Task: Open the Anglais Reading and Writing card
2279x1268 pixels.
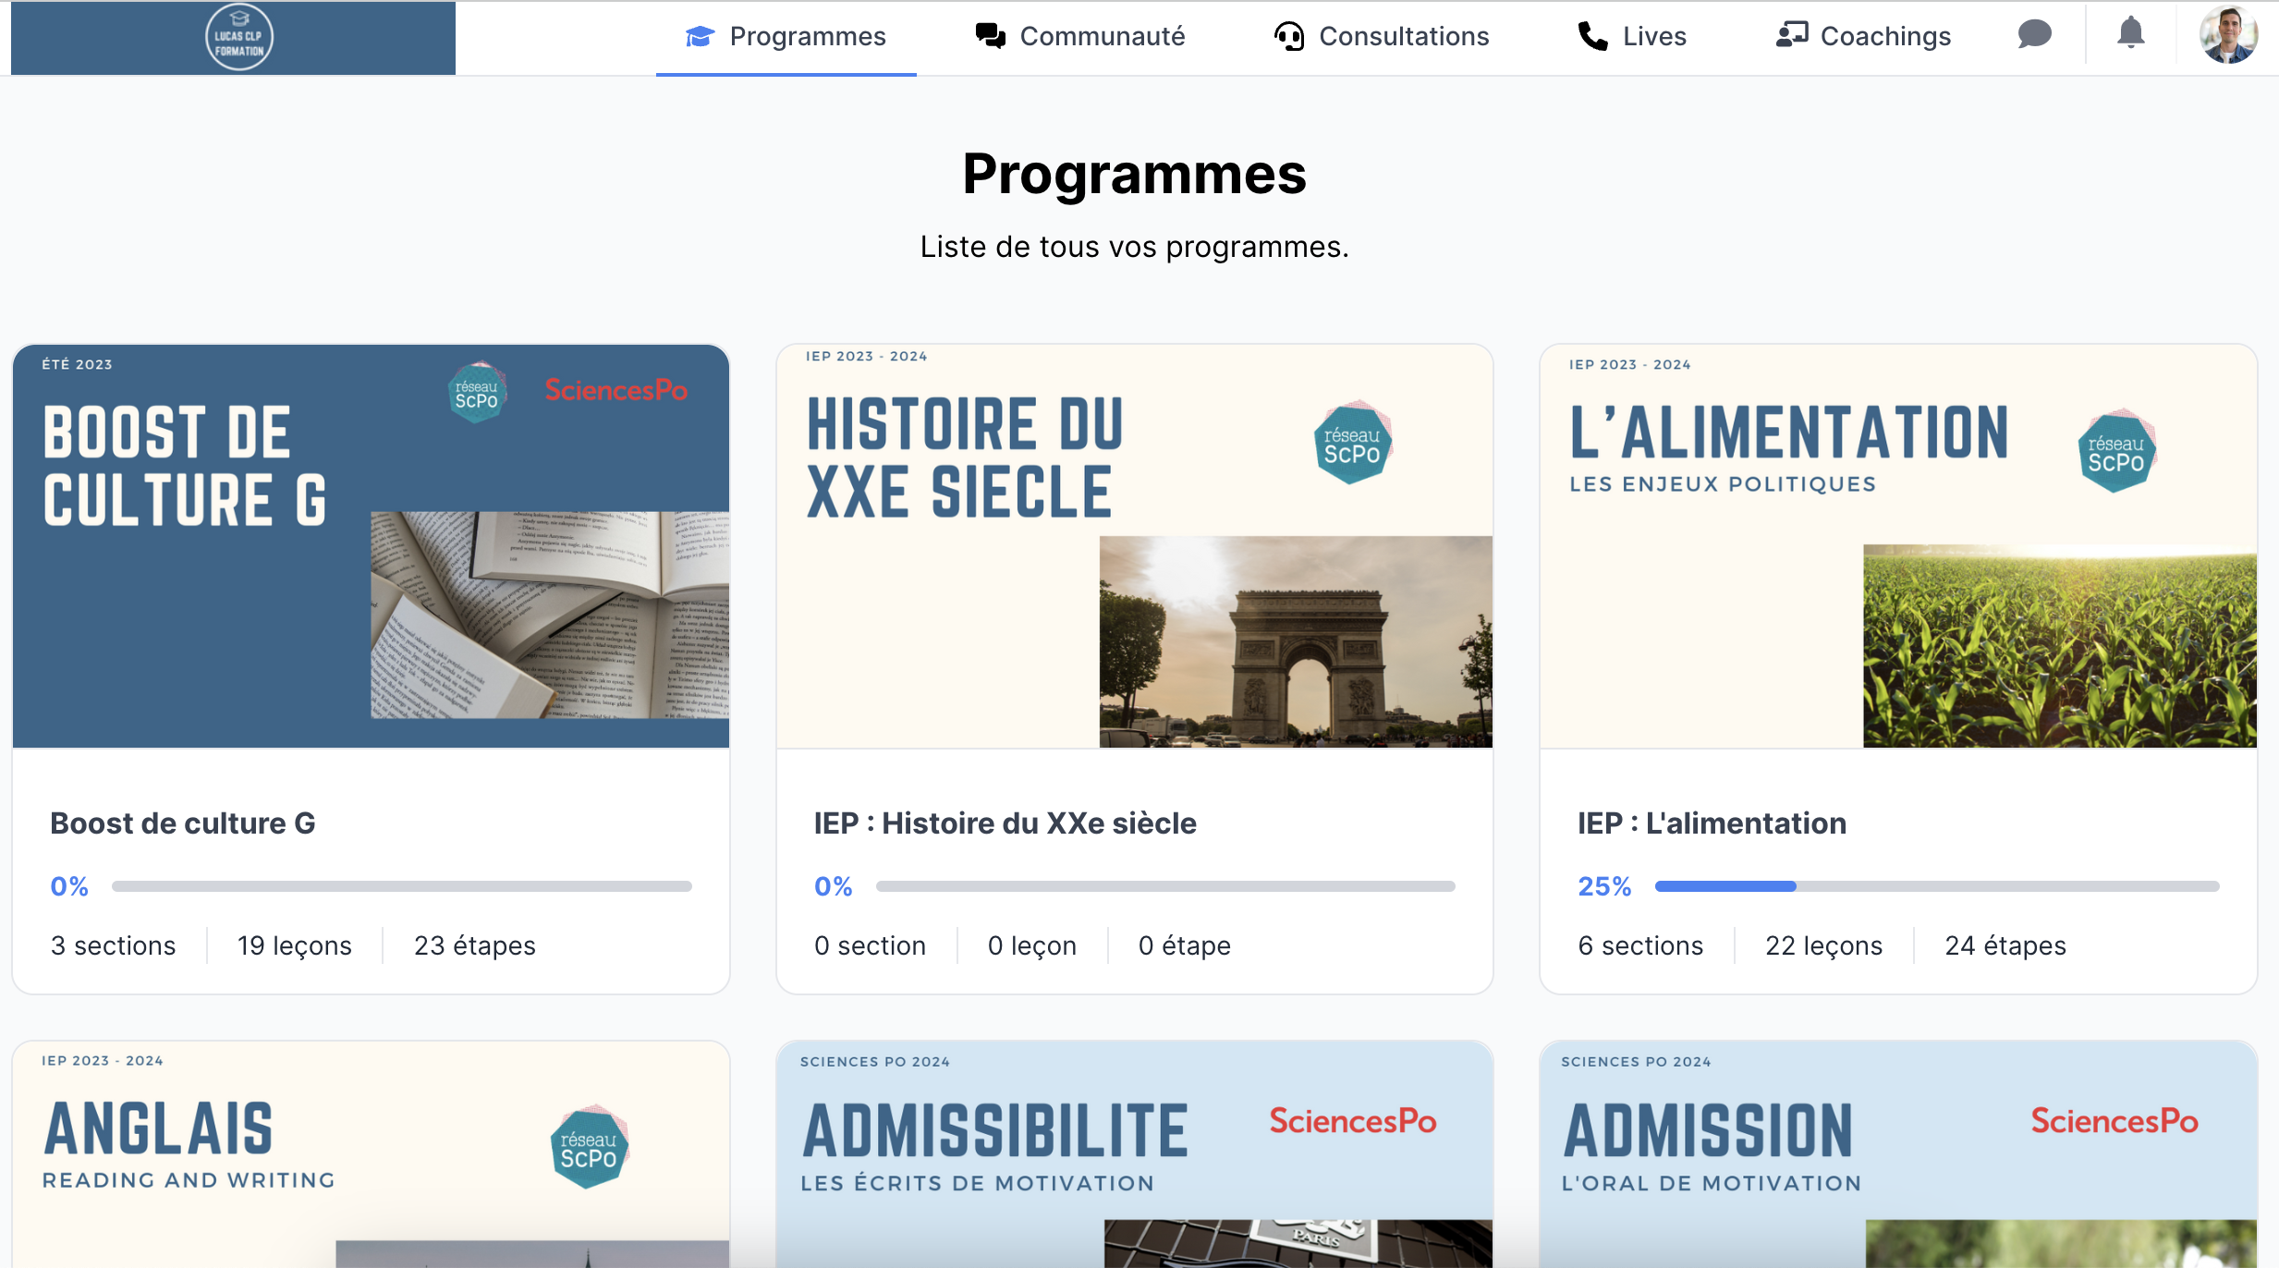Action: pos(371,1155)
